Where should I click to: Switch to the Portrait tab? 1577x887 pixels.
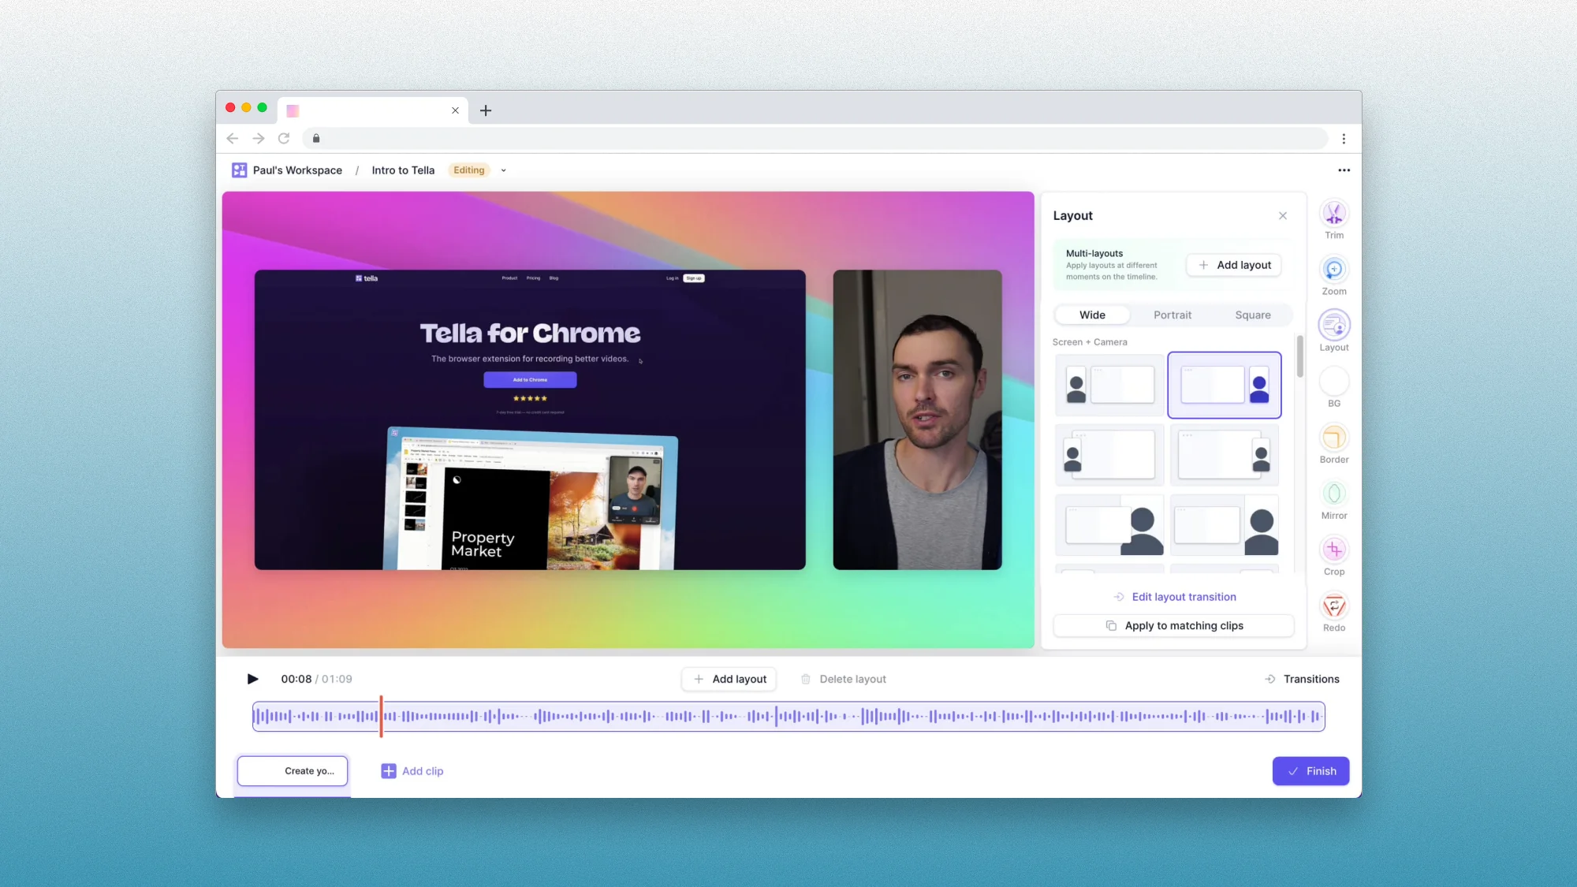click(x=1172, y=315)
